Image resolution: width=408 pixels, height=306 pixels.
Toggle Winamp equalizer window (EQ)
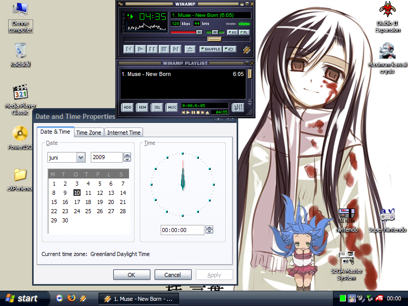click(x=233, y=32)
